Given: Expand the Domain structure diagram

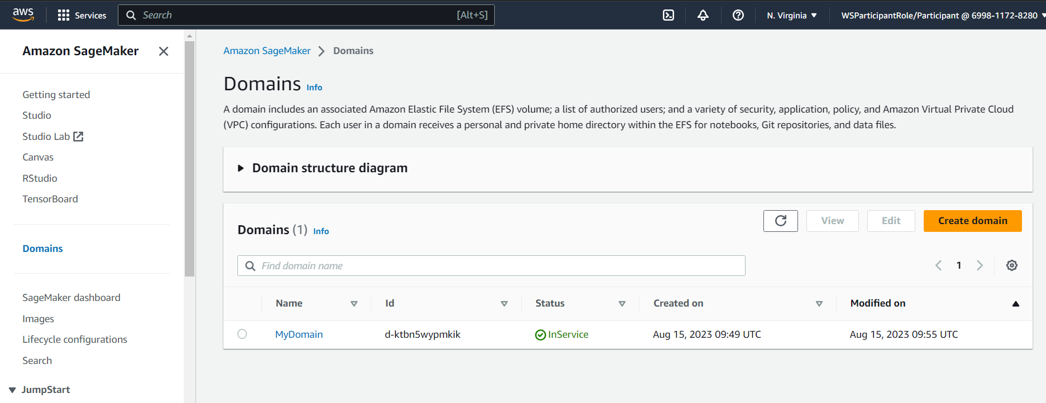Looking at the screenshot, I should tap(241, 168).
